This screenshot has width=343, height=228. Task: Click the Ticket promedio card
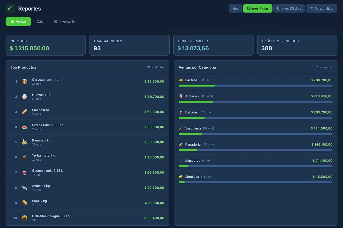coord(213,45)
